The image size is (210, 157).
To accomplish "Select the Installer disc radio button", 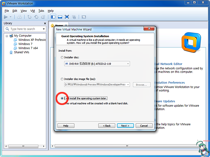I will [62, 58].
